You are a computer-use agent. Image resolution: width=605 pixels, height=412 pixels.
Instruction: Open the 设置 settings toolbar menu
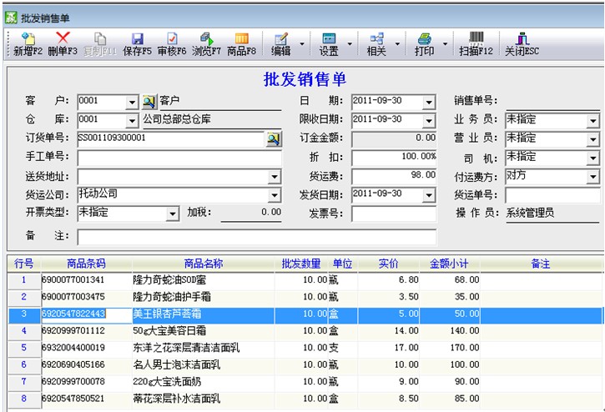click(x=329, y=43)
